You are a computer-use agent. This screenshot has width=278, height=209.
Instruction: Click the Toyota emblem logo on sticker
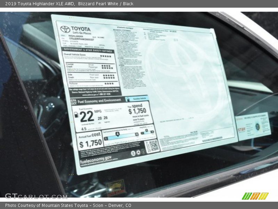pos(65,29)
